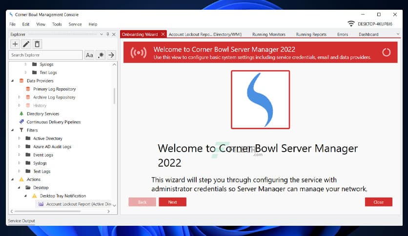Click the Account Lockout Report chart icon

[41, 204]
